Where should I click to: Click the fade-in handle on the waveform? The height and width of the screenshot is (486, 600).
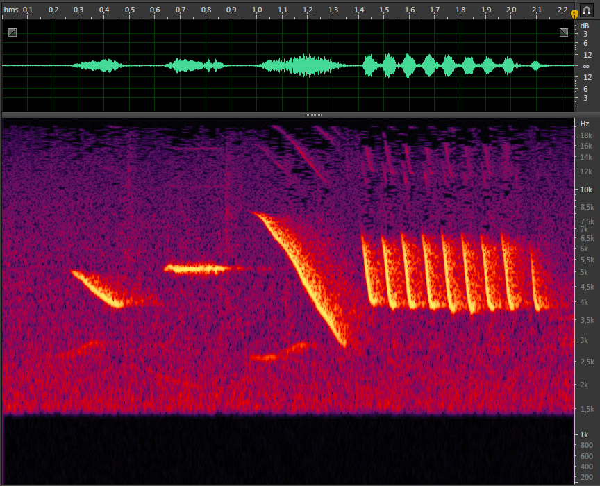(x=12, y=33)
